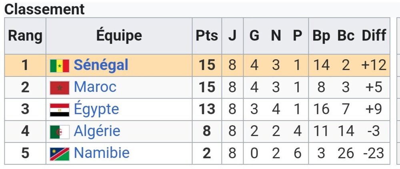The image size is (400, 169).
Task: Click Senegal's +12 goal difference cell
Action: coord(374,65)
